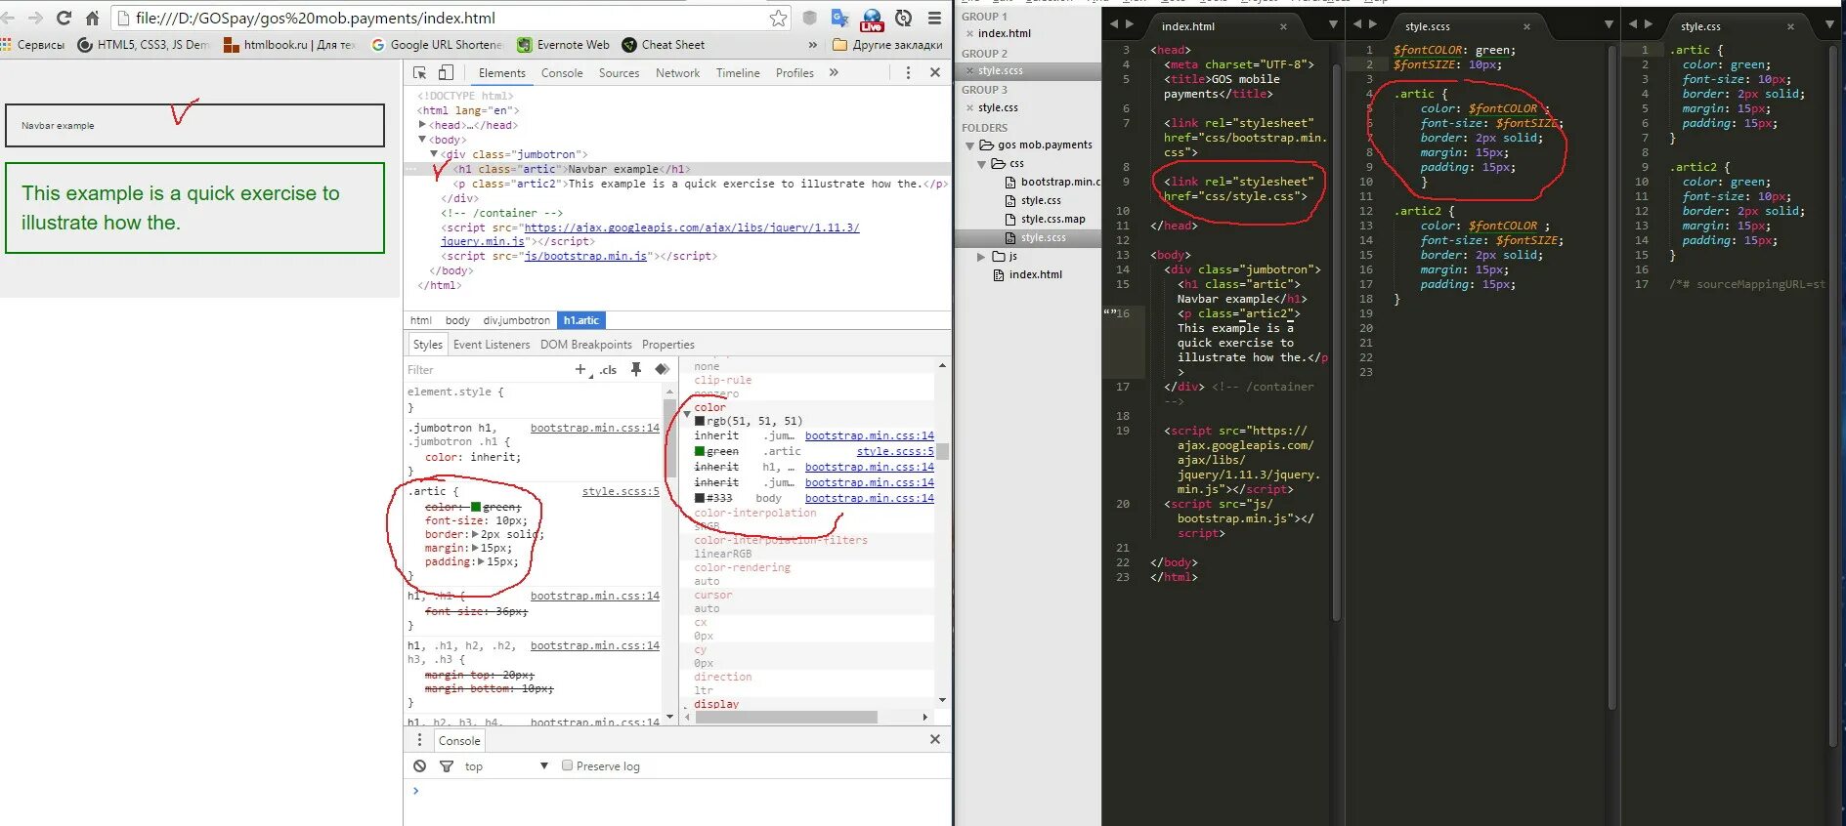Collapse css folder in Sublime sidebar
The image size is (1846, 826).
(982, 164)
